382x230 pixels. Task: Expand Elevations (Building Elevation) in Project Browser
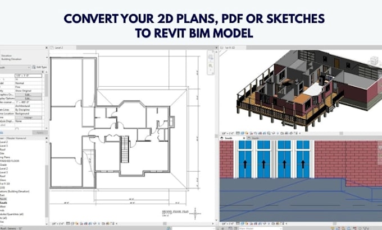point(15,191)
